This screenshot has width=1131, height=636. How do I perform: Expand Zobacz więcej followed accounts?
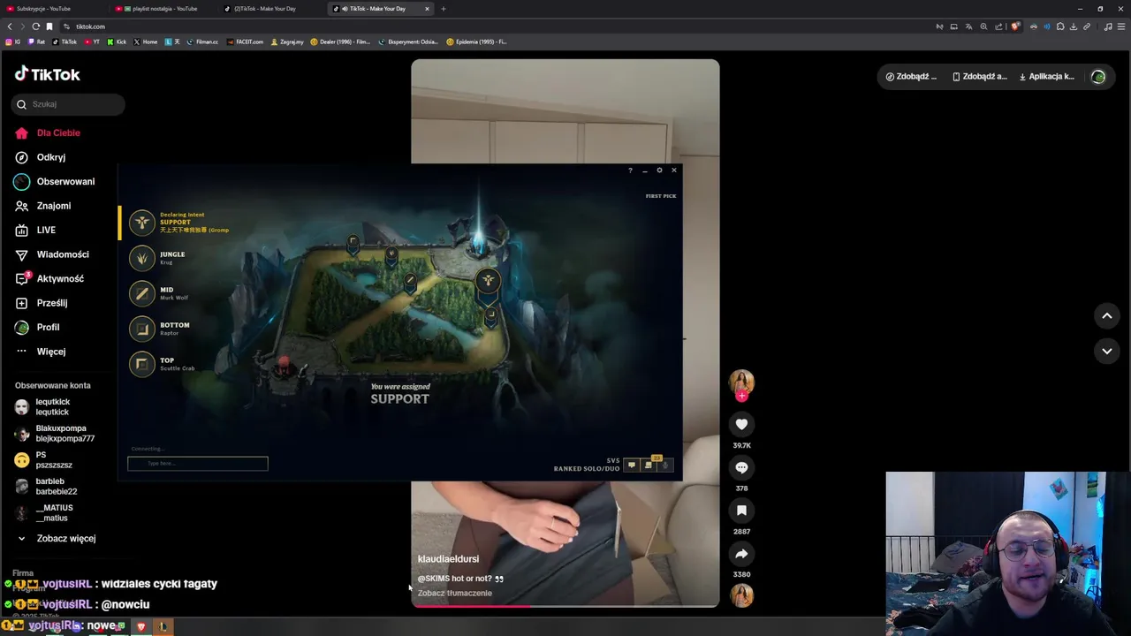tap(57, 538)
